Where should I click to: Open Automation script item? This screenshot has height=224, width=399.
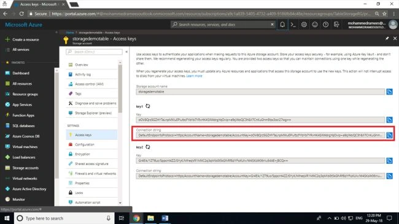point(91,203)
